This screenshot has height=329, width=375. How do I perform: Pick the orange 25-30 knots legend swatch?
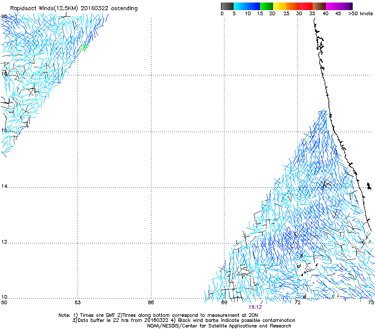pos(293,6)
